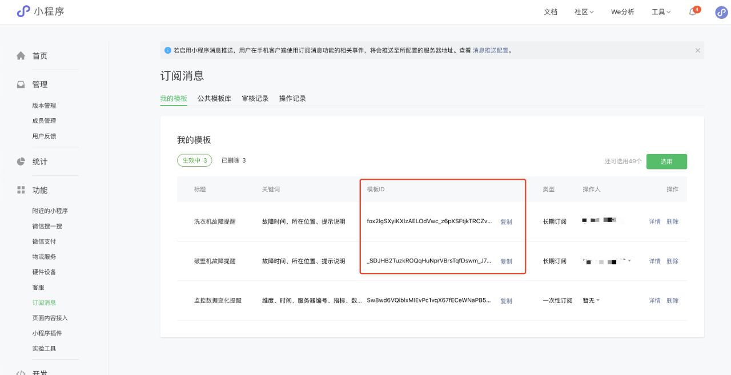Copy template ID of 监控数据变化提醒
Image resolution: width=731 pixels, height=375 pixels.
click(x=507, y=301)
